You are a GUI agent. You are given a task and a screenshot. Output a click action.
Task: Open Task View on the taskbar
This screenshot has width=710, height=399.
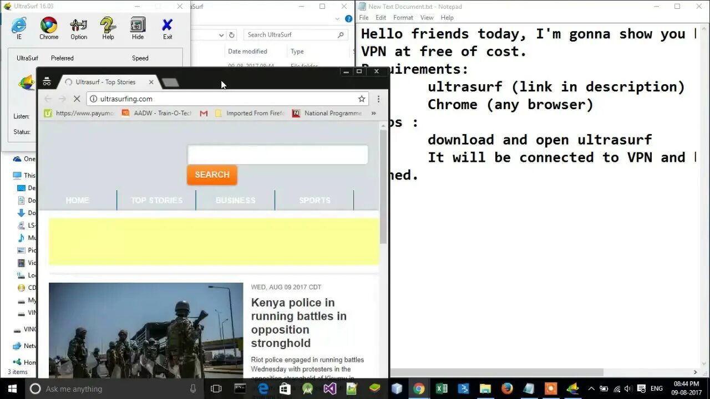click(x=216, y=388)
